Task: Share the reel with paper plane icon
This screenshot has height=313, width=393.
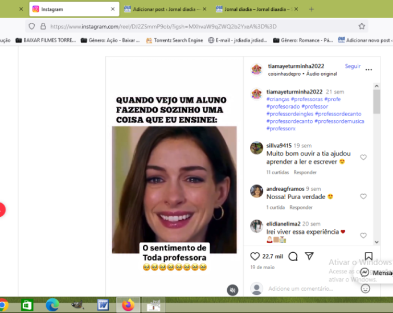Action: [309, 256]
